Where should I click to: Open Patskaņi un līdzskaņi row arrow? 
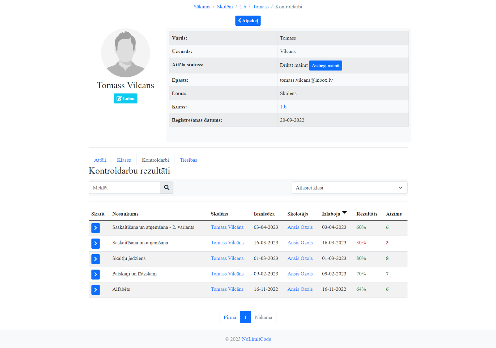[95, 274]
